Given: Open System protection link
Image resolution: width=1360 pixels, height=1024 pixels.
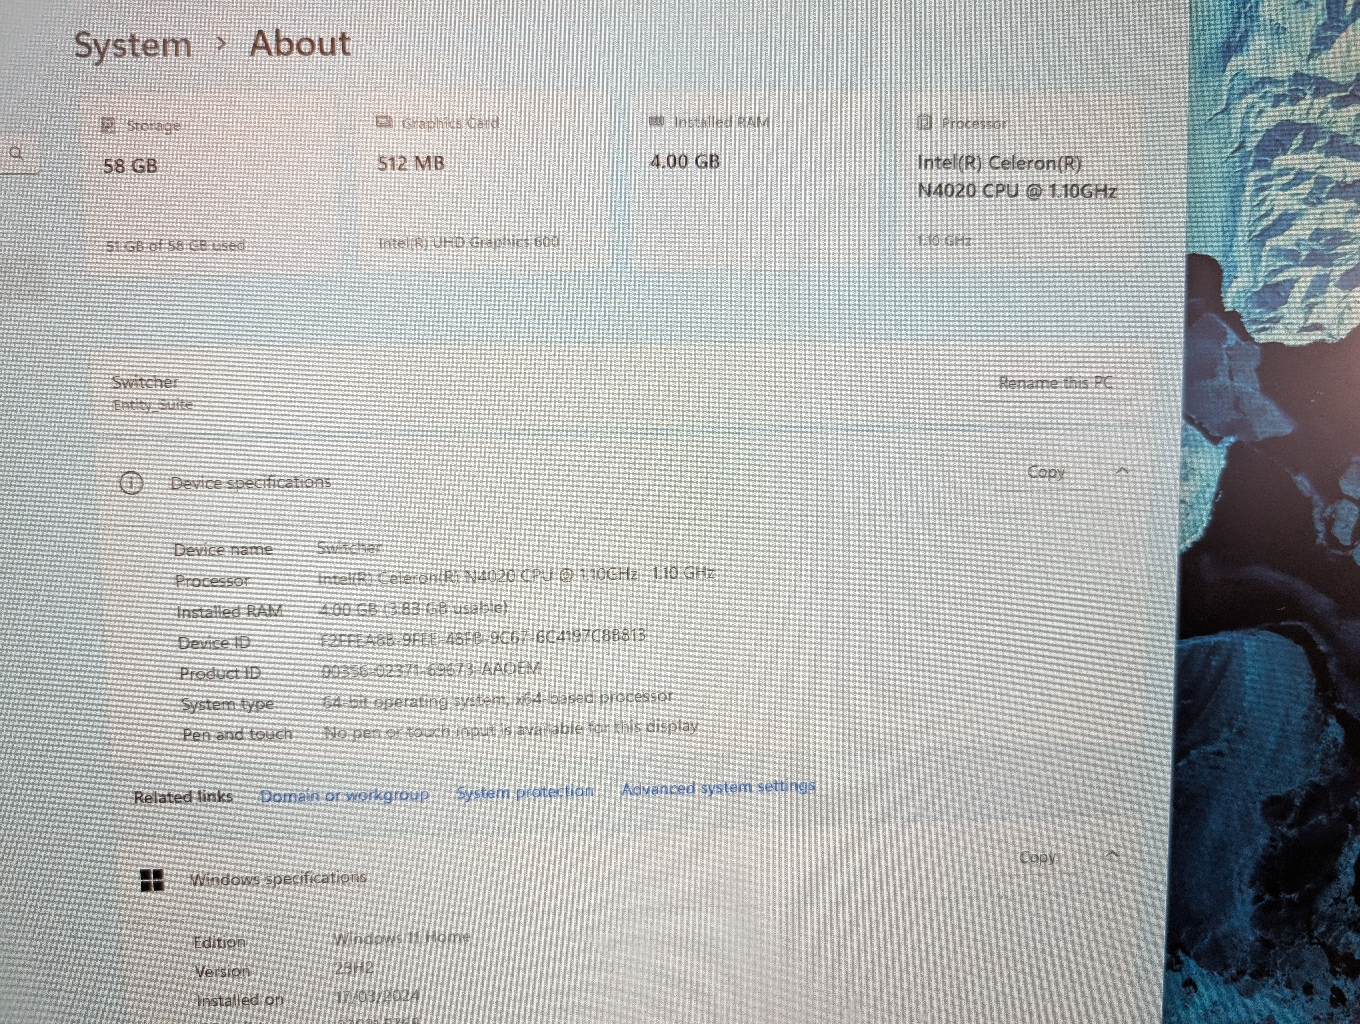Looking at the screenshot, I should coord(524,792).
